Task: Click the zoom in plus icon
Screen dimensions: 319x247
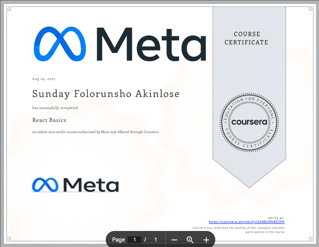Action: 206,240
